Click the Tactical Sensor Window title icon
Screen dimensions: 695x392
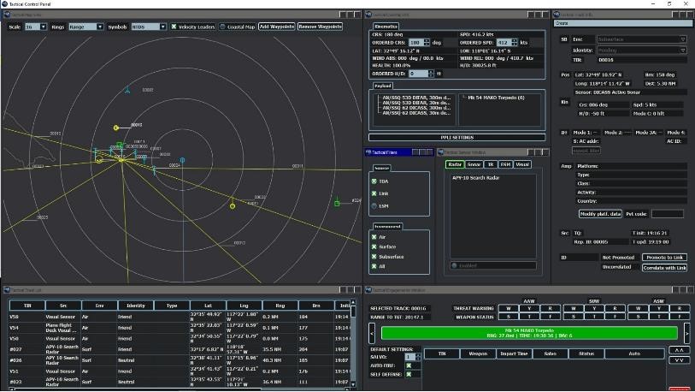pos(441,152)
